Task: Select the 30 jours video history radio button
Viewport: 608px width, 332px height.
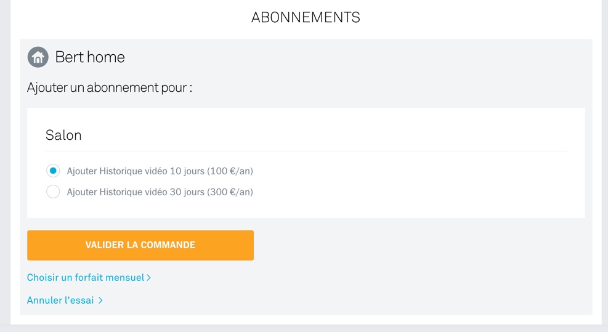Action: (53, 192)
